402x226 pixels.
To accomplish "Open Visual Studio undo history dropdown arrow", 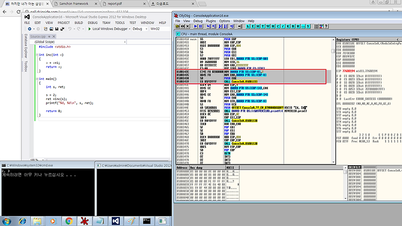I will pyautogui.click(x=74, y=29).
